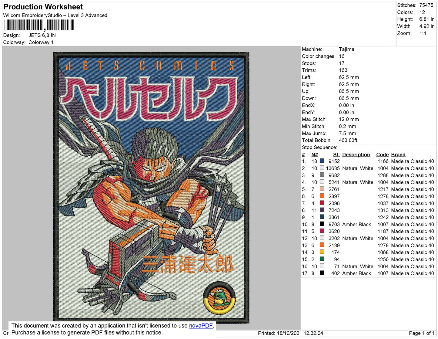This screenshot has height=339, width=438.
Task: Open the novaPDF link
Action: tap(201, 326)
